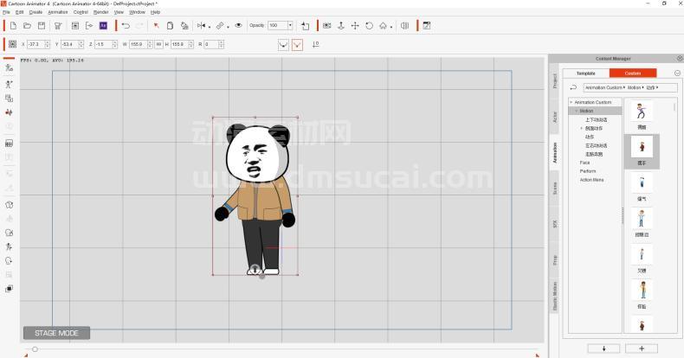Open the dropdown arrow beside the link tool
This screenshot has height=358, width=684.
(229, 28)
